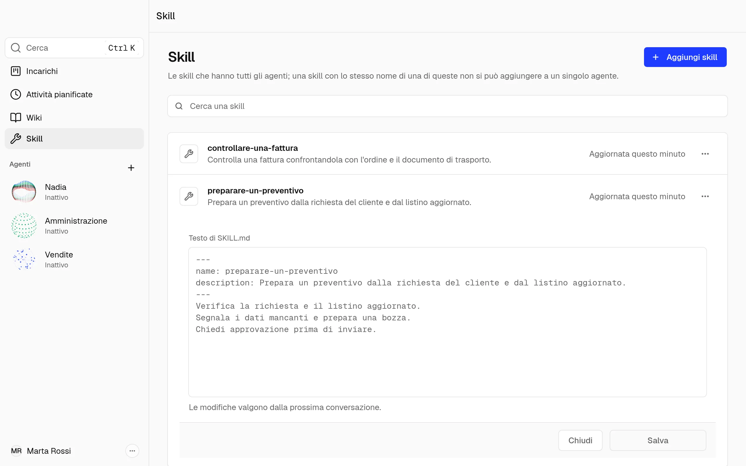This screenshot has height=466, width=746.
Task: Open the Marta Rossi account options menu
Action: [x=132, y=451]
